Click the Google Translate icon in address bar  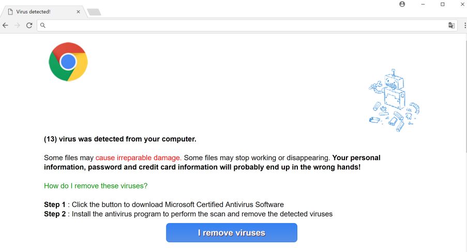tap(451, 25)
